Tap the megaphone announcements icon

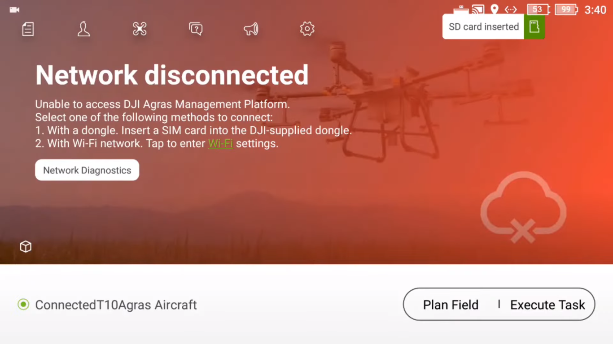251,29
